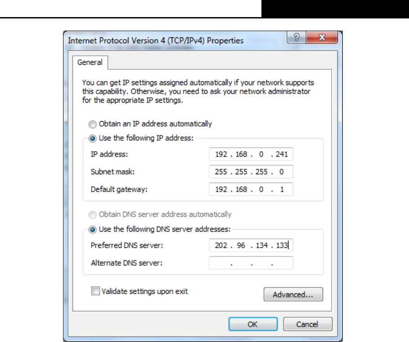
Task: Confirm settings with the OK button
Action: (253, 324)
